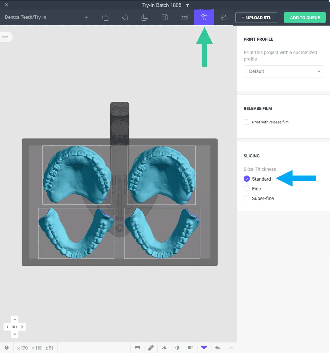Select Standard slice thickness
330x353 pixels.
point(247,179)
